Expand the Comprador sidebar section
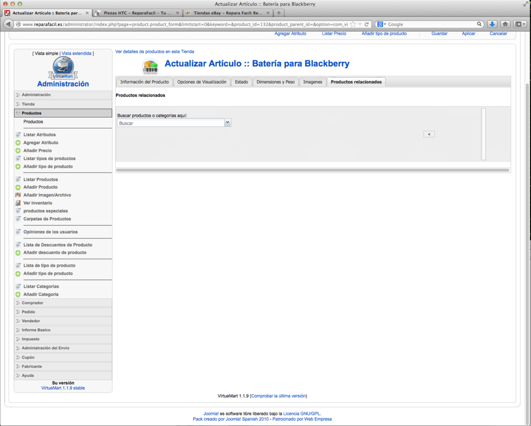The height and width of the screenshot is (426, 531). tap(63, 303)
